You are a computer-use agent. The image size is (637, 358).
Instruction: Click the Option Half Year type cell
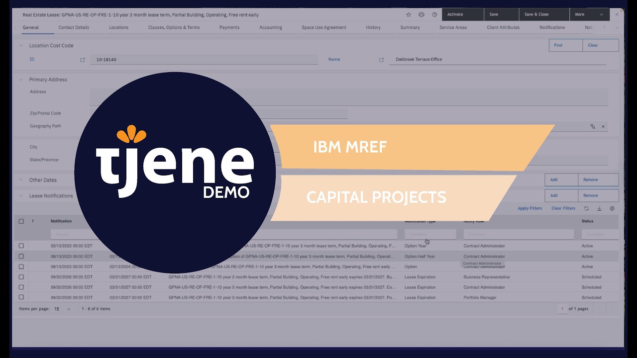tap(420, 257)
